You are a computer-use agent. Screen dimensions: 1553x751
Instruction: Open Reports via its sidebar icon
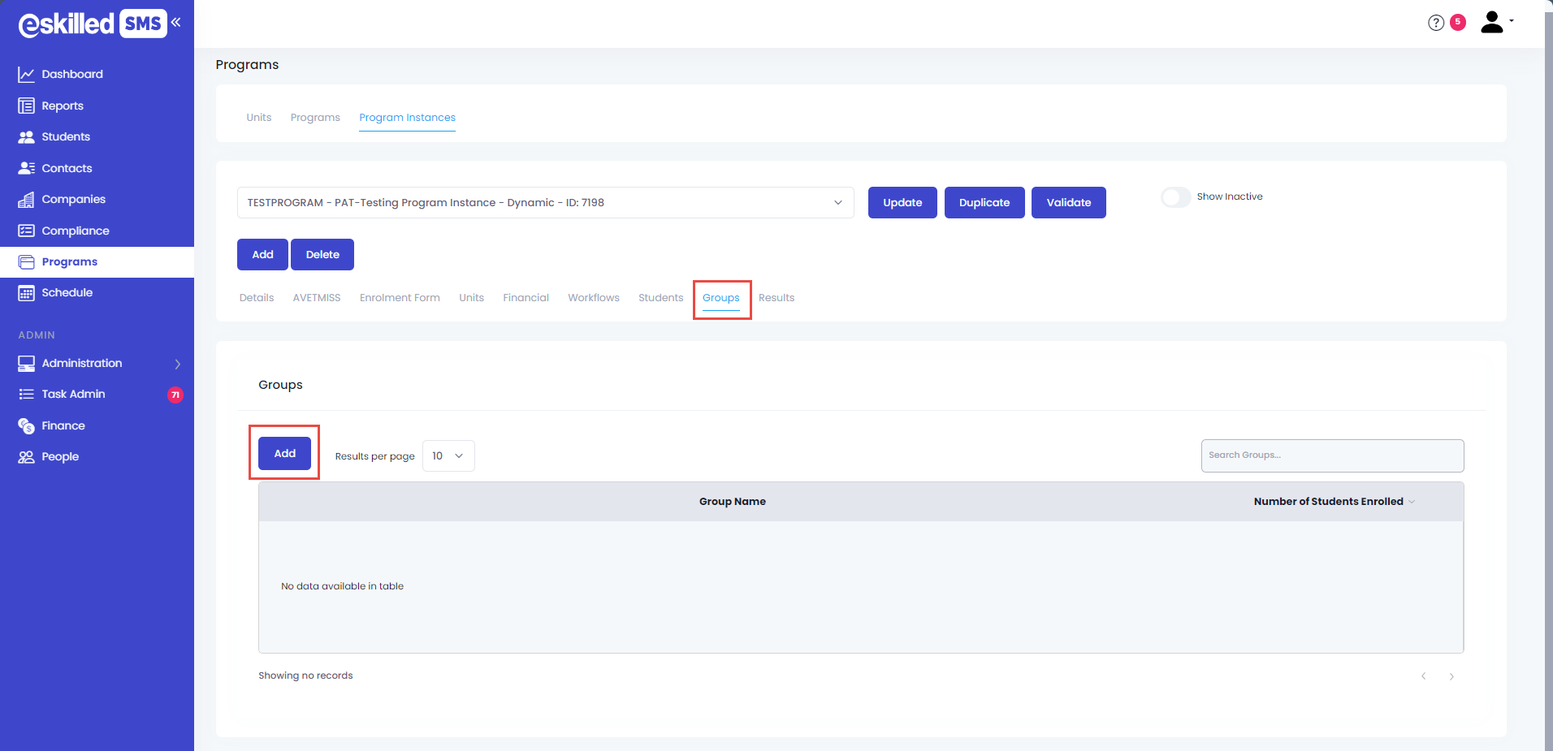click(26, 106)
